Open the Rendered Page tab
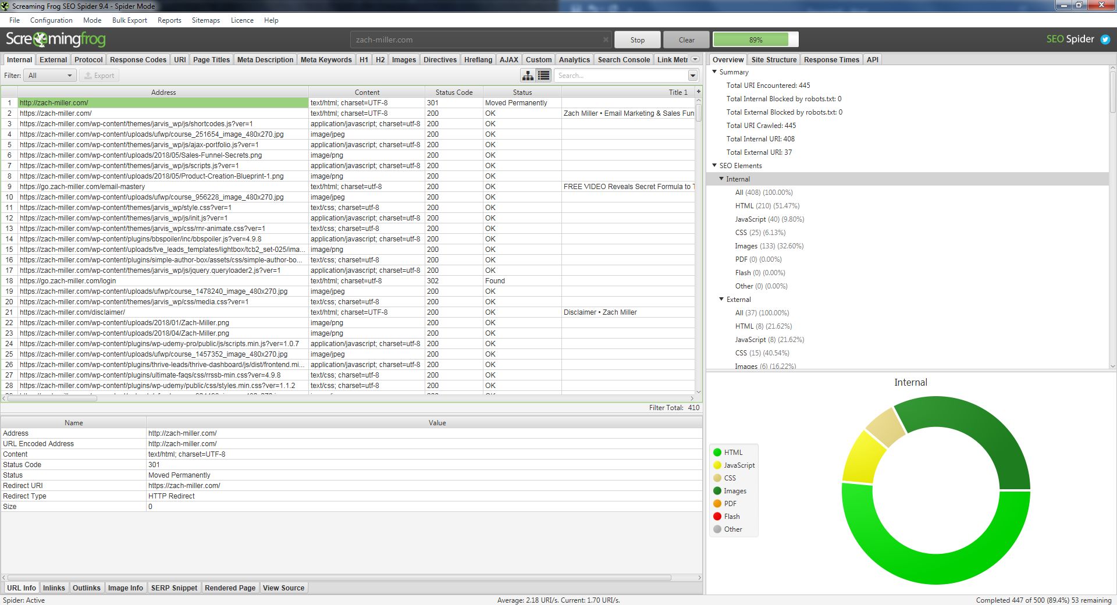Image resolution: width=1117 pixels, height=605 pixels. pos(230,588)
